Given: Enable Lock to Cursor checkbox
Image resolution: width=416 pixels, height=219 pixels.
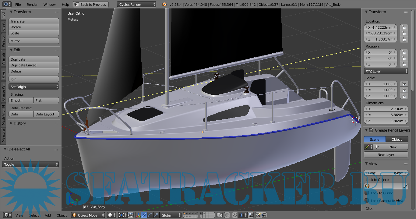Looking at the screenshot, I should [367, 193].
